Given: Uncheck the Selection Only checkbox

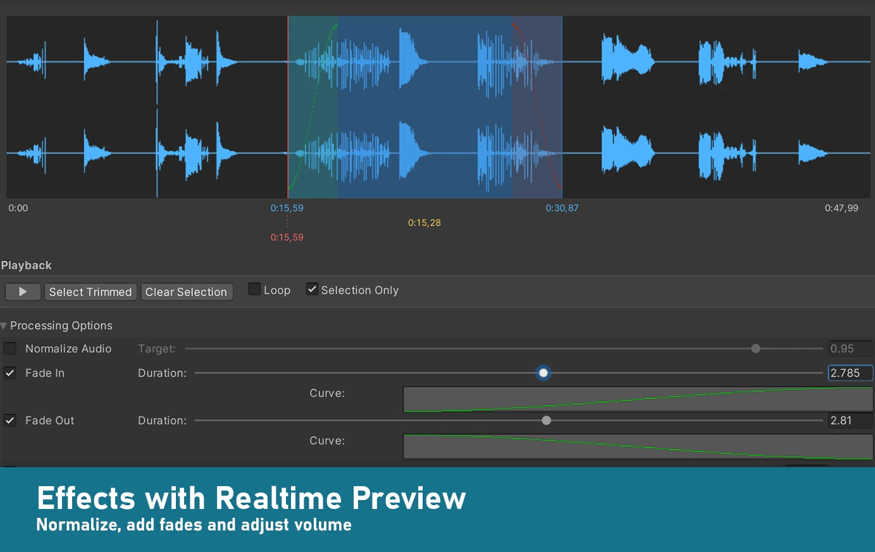Looking at the screenshot, I should (312, 289).
